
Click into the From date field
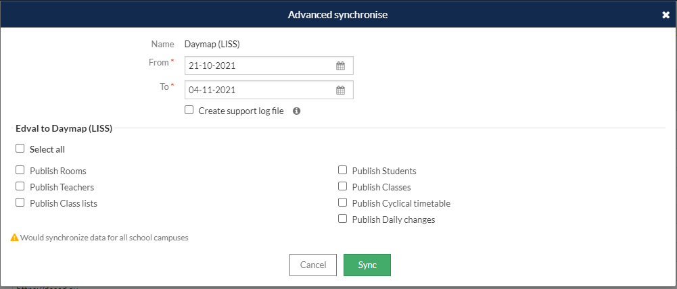tap(269, 66)
